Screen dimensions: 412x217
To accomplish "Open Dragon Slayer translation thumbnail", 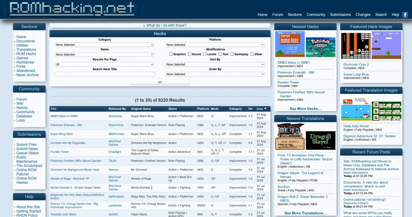I will 321,140.
